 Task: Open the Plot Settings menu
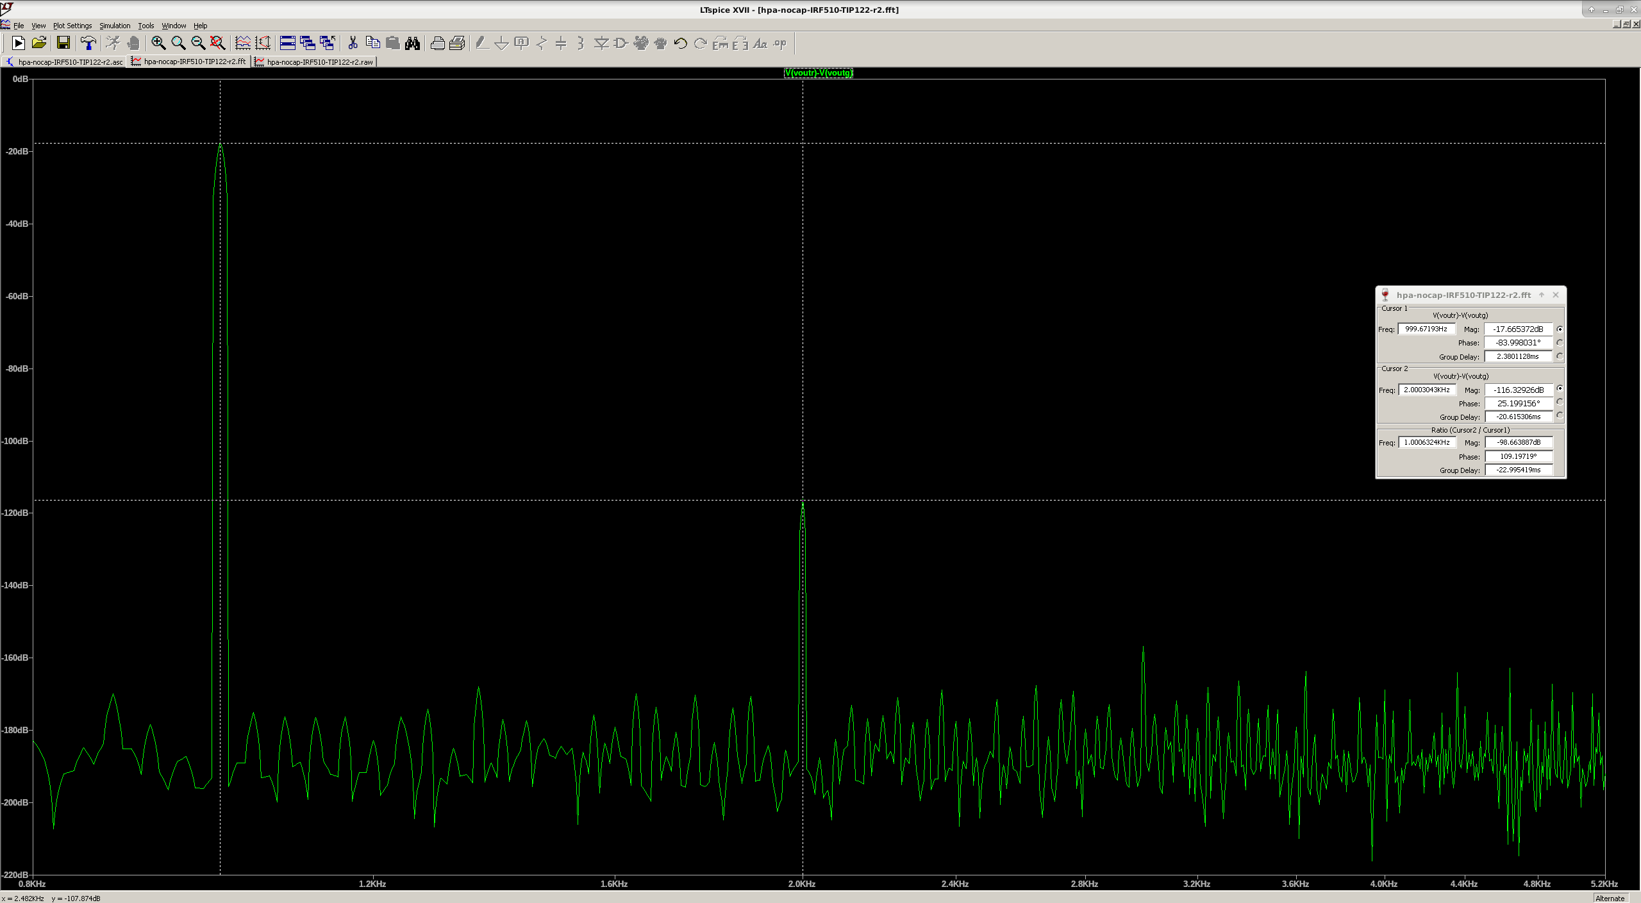tap(72, 26)
